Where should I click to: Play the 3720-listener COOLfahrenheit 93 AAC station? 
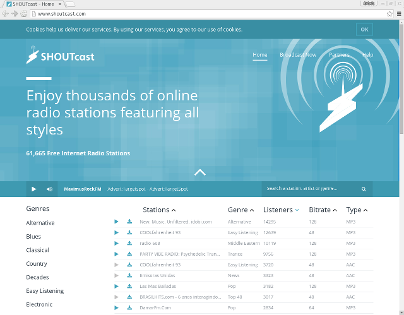click(116, 264)
